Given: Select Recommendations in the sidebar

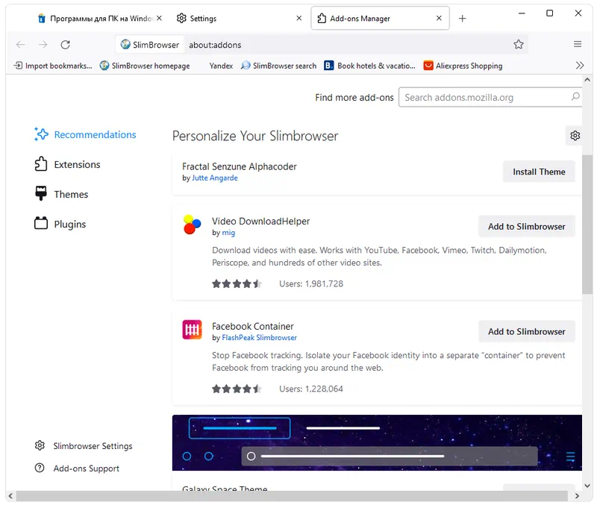Looking at the screenshot, I should (85, 134).
